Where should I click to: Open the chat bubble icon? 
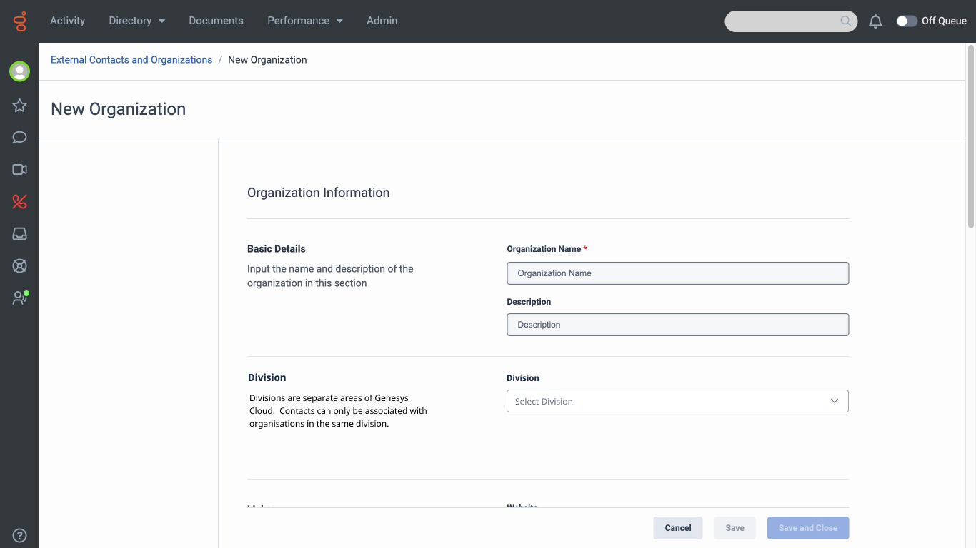(19, 138)
